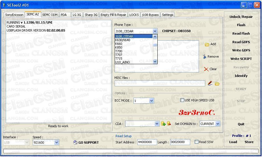Image resolution: width=262 pixels, height=157 pixels.
Task: Open the LG 3G tab
Action: [77, 15]
